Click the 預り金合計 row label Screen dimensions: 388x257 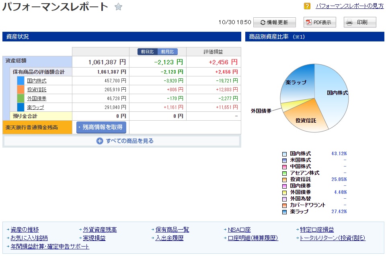coord(25,116)
